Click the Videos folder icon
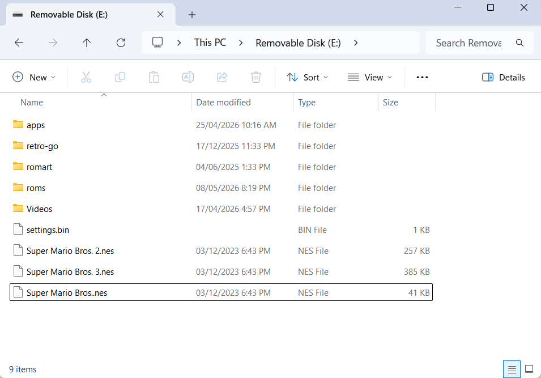Image resolution: width=541 pixels, height=378 pixels. pyautogui.click(x=18, y=208)
